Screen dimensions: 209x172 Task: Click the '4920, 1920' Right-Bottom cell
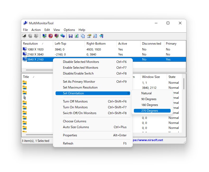pos(94,49)
